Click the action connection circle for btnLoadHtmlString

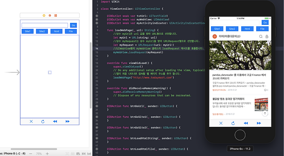tap(97, 138)
